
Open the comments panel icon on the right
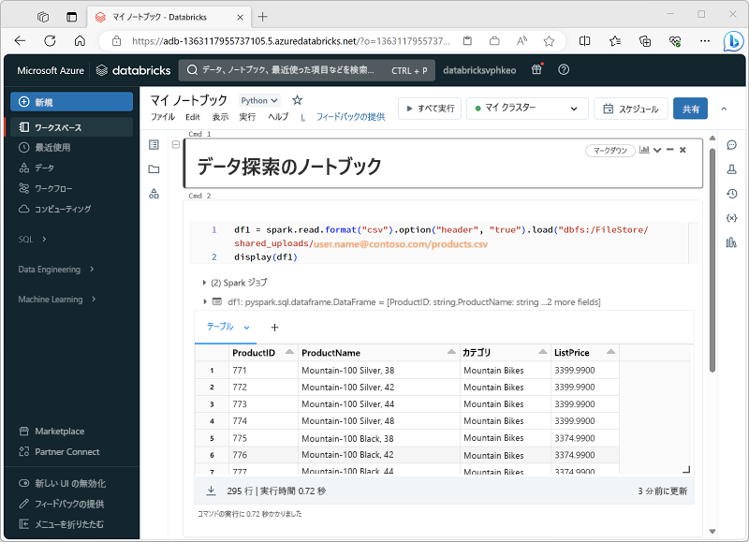point(733,144)
